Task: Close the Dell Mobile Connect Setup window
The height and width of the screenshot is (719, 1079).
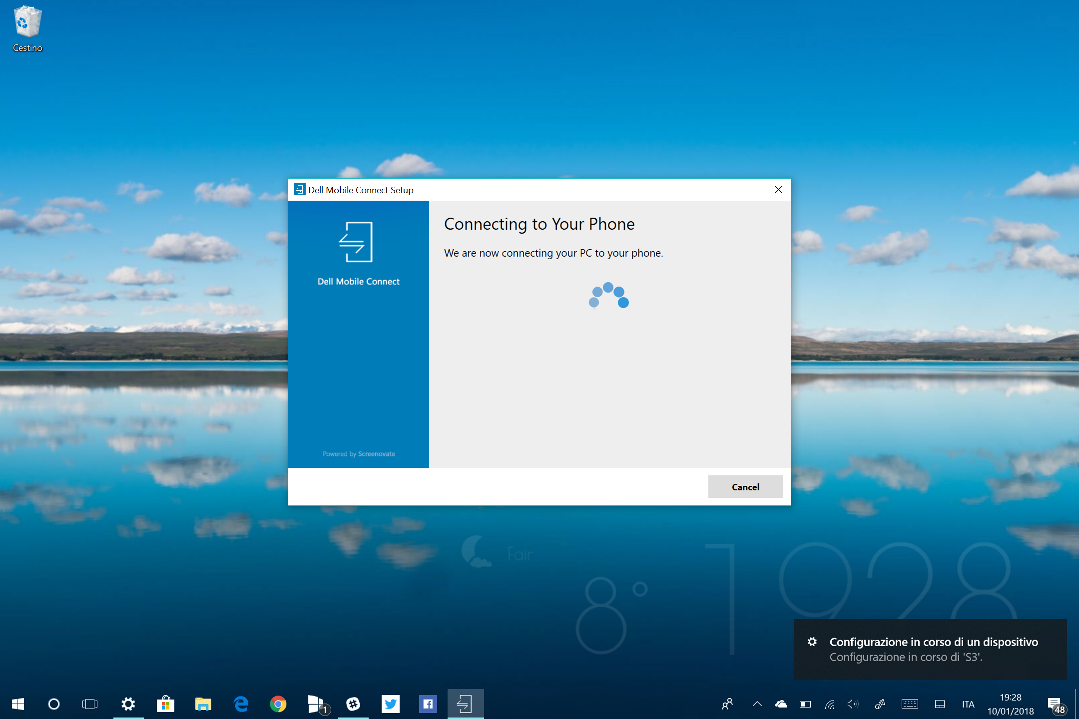Action: [x=778, y=190]
